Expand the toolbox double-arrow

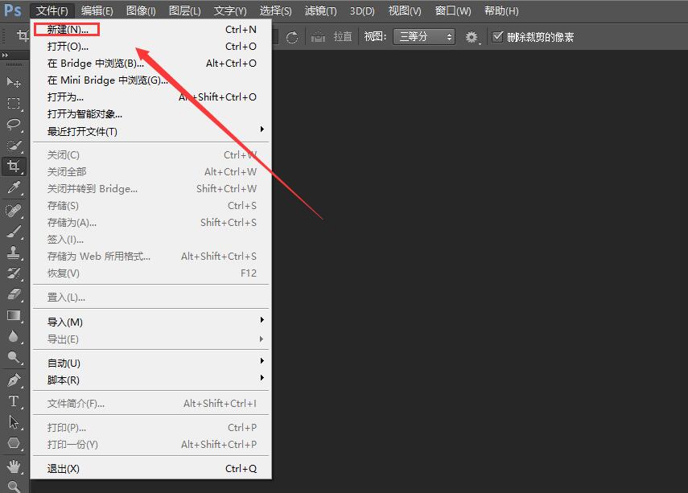[x=6, y=55]
